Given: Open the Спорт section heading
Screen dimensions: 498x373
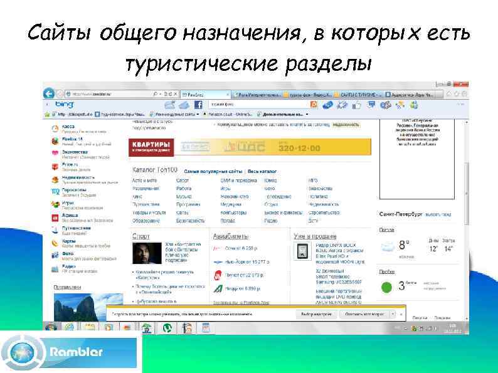Looking at the screenshot, I should coord(140,236).
